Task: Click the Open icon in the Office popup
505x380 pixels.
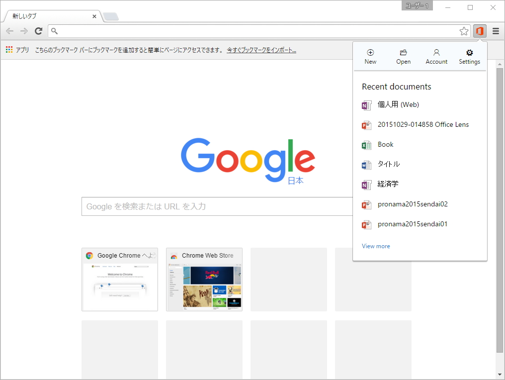Action: [403, 55]
